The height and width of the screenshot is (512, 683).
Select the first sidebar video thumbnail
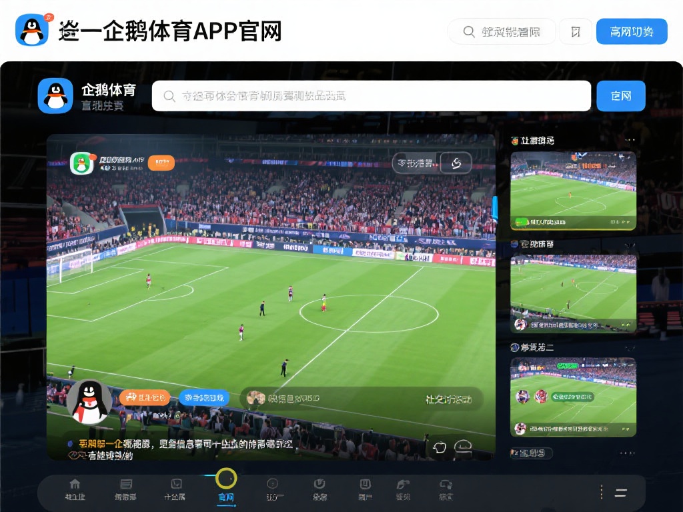(x=572, y=191)
